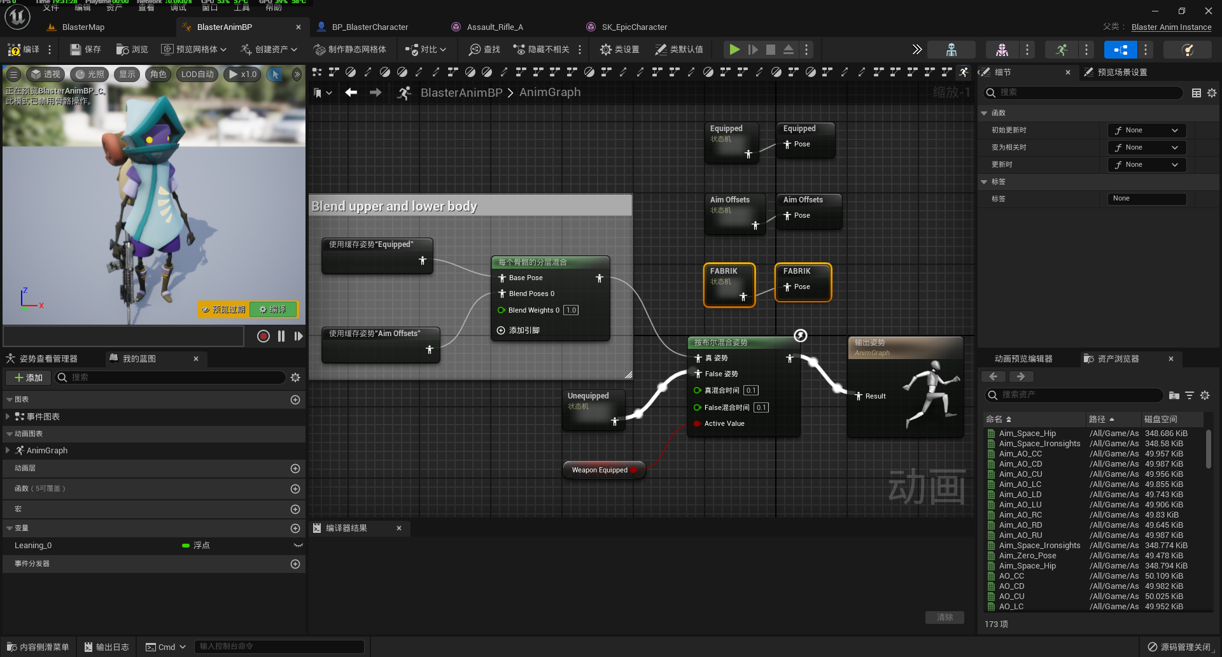
Task: Click the Add button in My Blueprint
Action: coord(28,378)
